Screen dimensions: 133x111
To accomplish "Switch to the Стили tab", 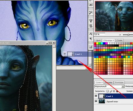I will tap(119, 40).
